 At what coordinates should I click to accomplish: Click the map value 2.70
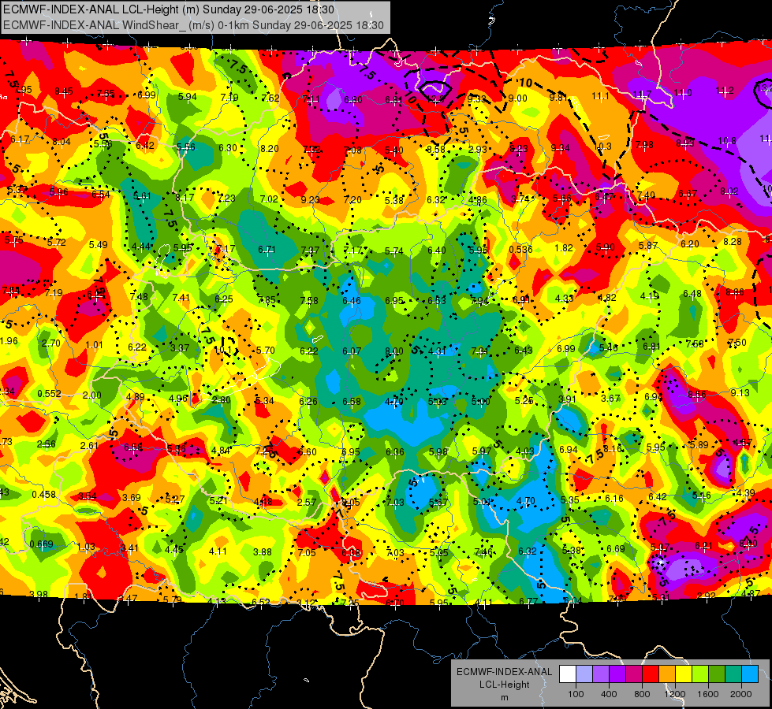[51, 343]
